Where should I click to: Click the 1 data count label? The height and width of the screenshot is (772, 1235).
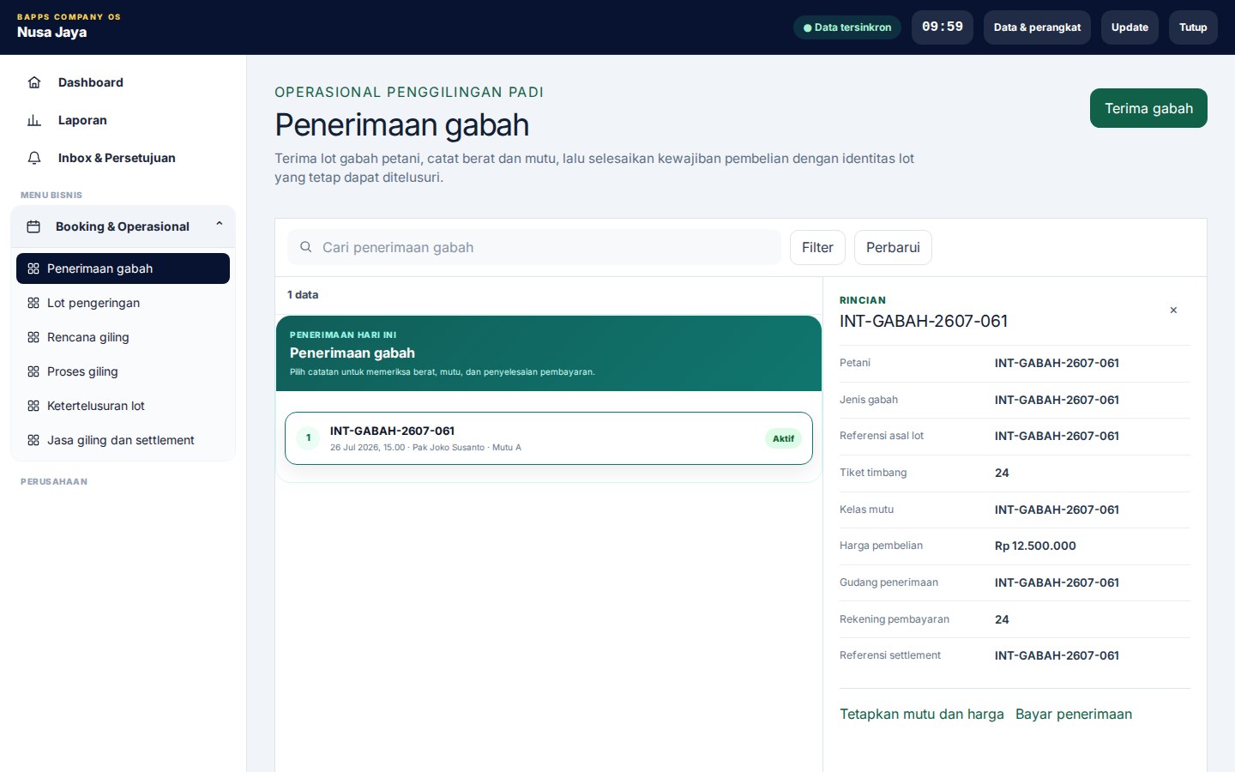click(303, 294)
